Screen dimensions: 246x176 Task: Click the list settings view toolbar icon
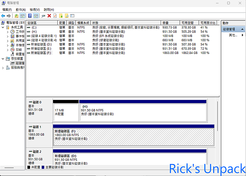[x=72, y=16]
